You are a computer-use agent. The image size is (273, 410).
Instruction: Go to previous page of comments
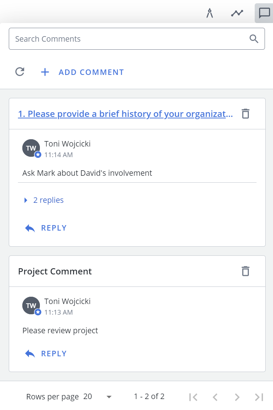click(x=215, y=397)
